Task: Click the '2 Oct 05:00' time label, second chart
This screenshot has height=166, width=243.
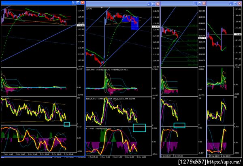Action: (x=93, y=157)
